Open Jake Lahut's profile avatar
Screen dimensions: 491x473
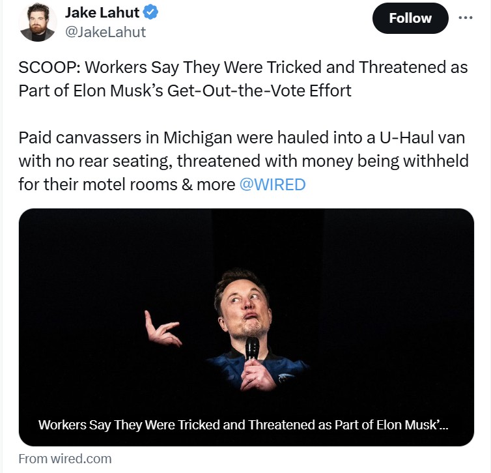(x=37, y=22)
